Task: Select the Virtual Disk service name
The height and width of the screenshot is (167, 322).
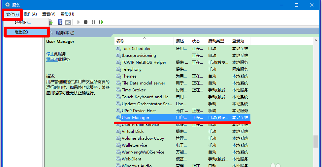Action: [133, 131]
